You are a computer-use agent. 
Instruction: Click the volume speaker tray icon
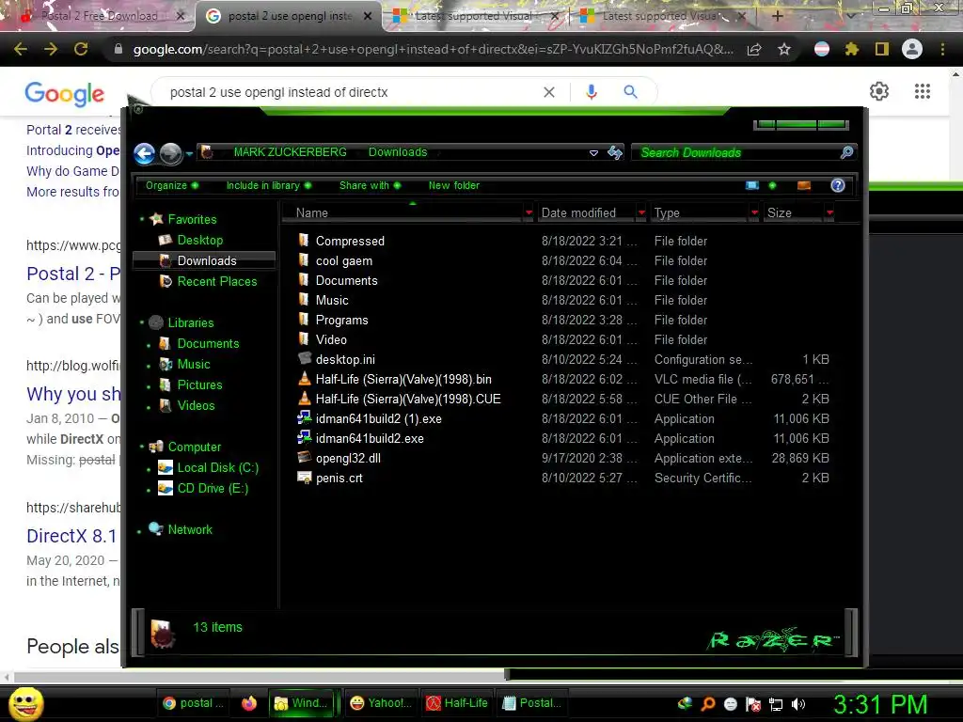click(x=798, y=704)
